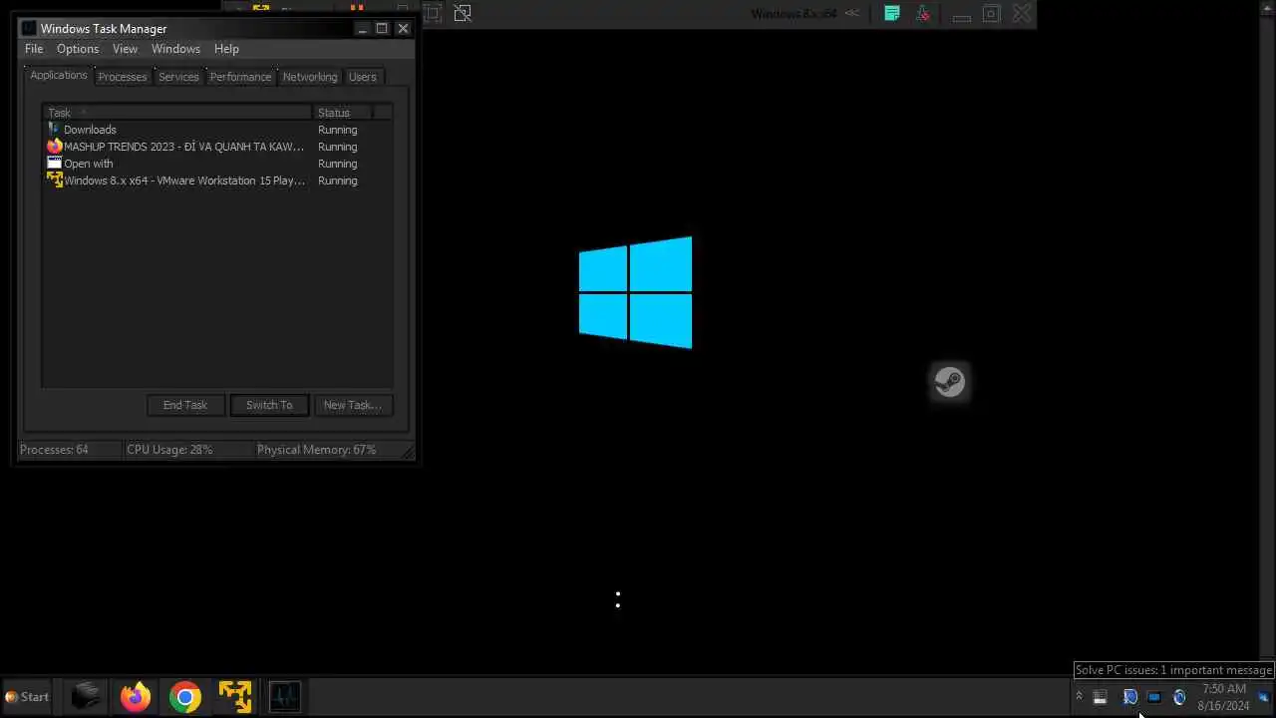Click the small blue icon right of the clock
1276x718 pixels.
pyautogui.click(x=1264, y=697)
